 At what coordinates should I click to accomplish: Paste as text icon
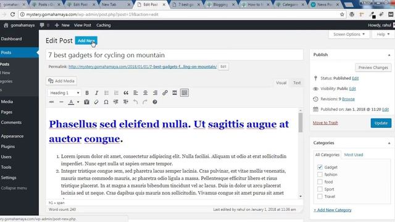pos(86,102)
